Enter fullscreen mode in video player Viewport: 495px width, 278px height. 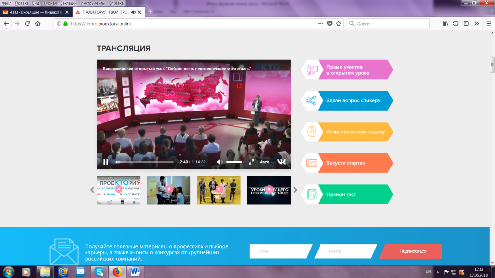[x=251, y=162]
